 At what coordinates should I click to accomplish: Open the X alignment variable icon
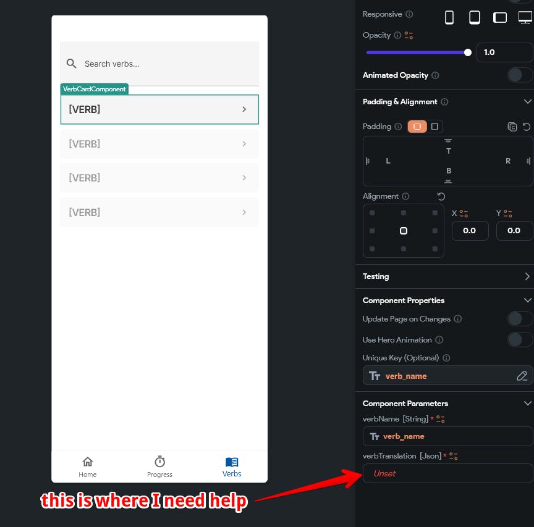coord(464,214)
